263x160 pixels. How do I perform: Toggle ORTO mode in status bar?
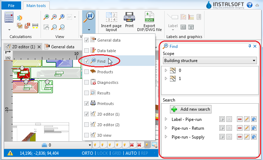[88, 153]
